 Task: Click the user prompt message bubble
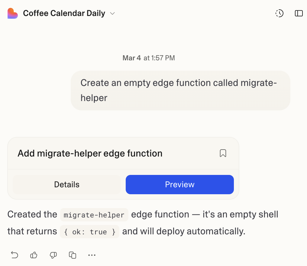coord(180,90)
